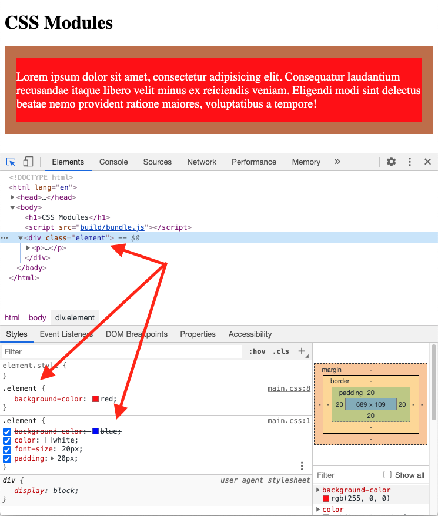Click the 'display: block;' user agent declaration

(x=46, y=490)
